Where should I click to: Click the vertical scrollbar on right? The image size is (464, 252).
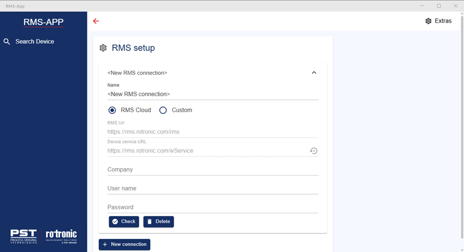[x=462, y=127]
